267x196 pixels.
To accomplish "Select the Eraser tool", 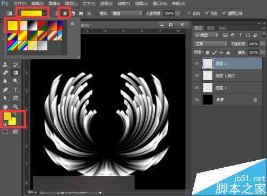I will 5,73.
